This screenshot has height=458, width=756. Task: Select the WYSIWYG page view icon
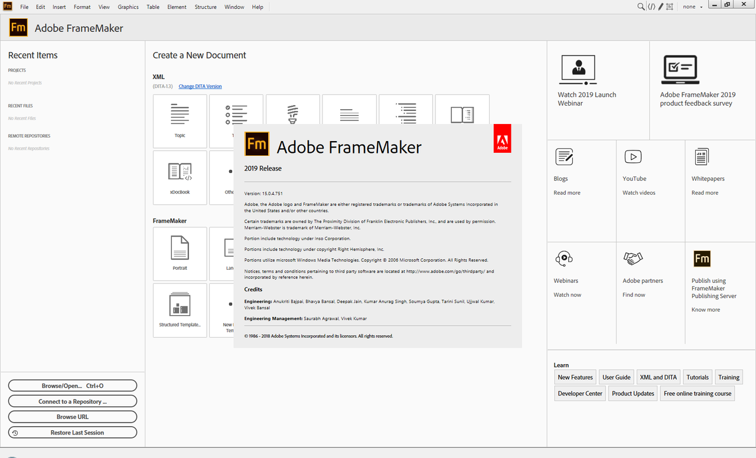[669, 6]
